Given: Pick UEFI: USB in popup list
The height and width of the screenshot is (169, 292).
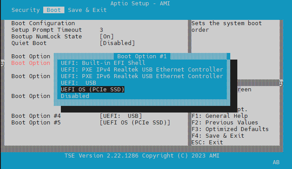Looking at the screenshot, I should [79, 83].
